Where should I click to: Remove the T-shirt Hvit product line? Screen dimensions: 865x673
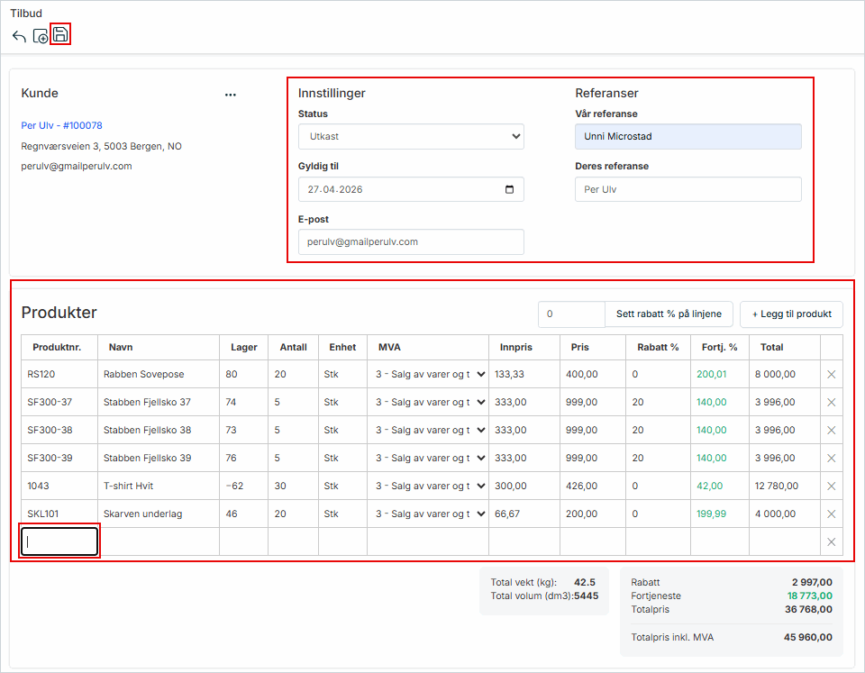coord(831,487)
